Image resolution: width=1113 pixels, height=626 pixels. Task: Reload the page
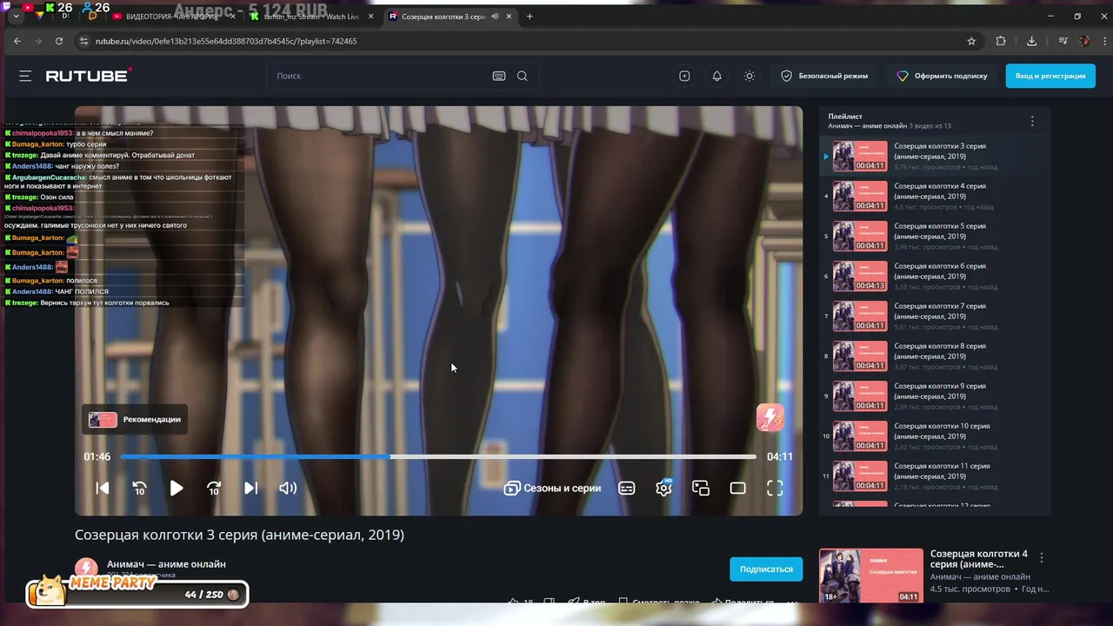(x=59, y=41)
